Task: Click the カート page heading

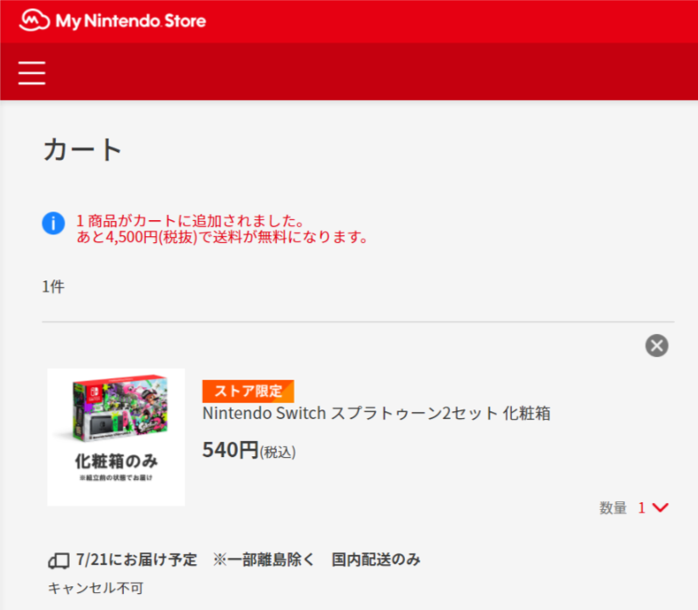Action: (82, 150)
